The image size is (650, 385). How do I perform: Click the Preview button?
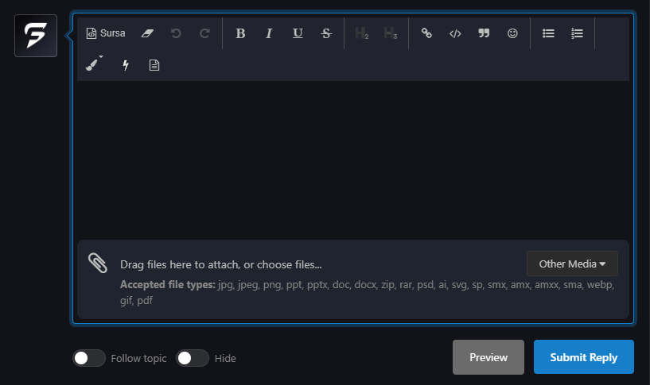(x=488, y=357)
